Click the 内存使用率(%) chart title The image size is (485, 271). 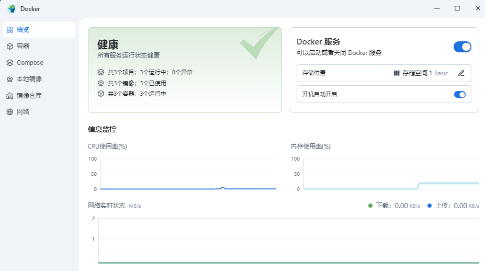click(x=311, y=146)
